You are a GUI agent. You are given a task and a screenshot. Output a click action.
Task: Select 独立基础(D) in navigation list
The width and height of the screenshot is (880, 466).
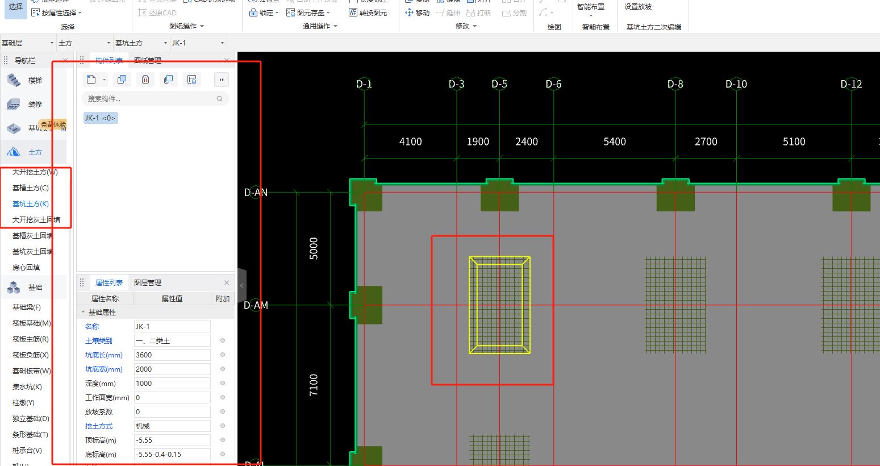[x=31, y=419]
